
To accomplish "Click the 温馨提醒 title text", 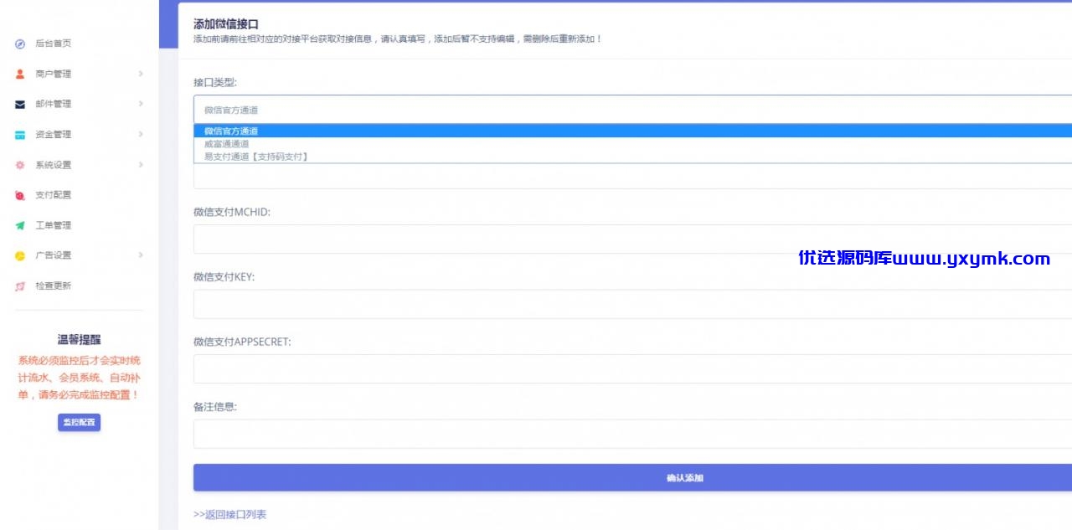I will coord(79,340).
